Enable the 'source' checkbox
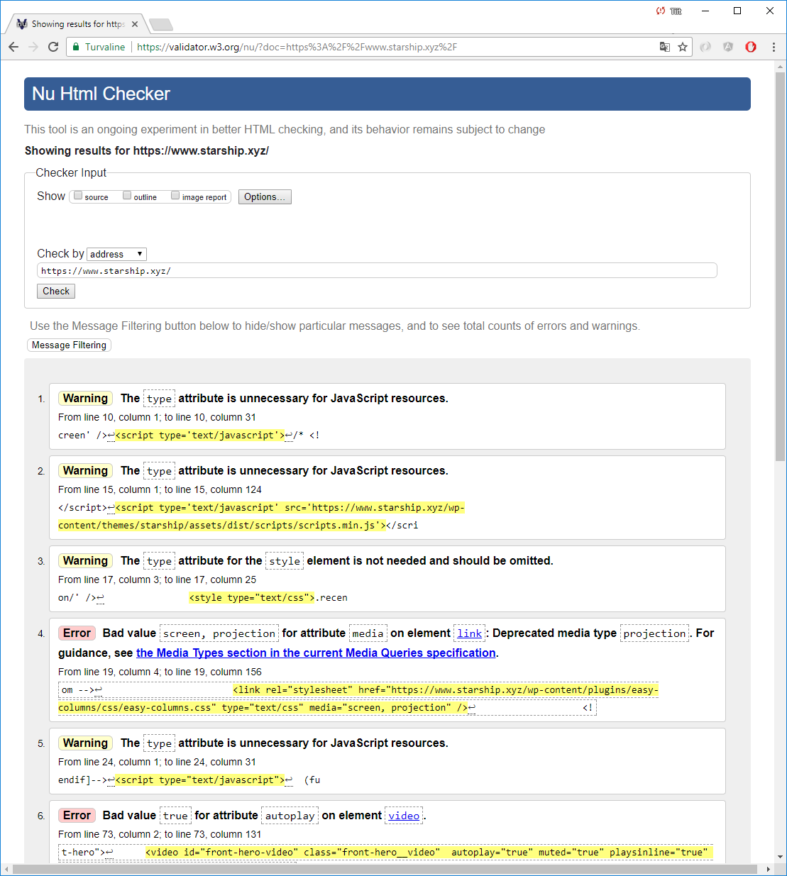The image size is (787, 876). click(x=79, y=196)
